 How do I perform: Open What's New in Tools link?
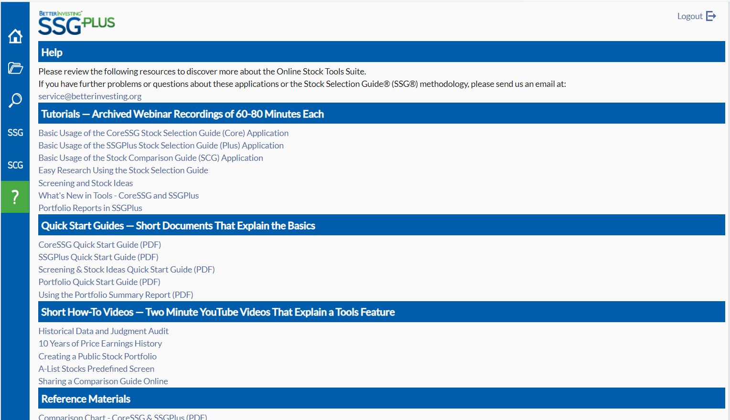point(118,196)
